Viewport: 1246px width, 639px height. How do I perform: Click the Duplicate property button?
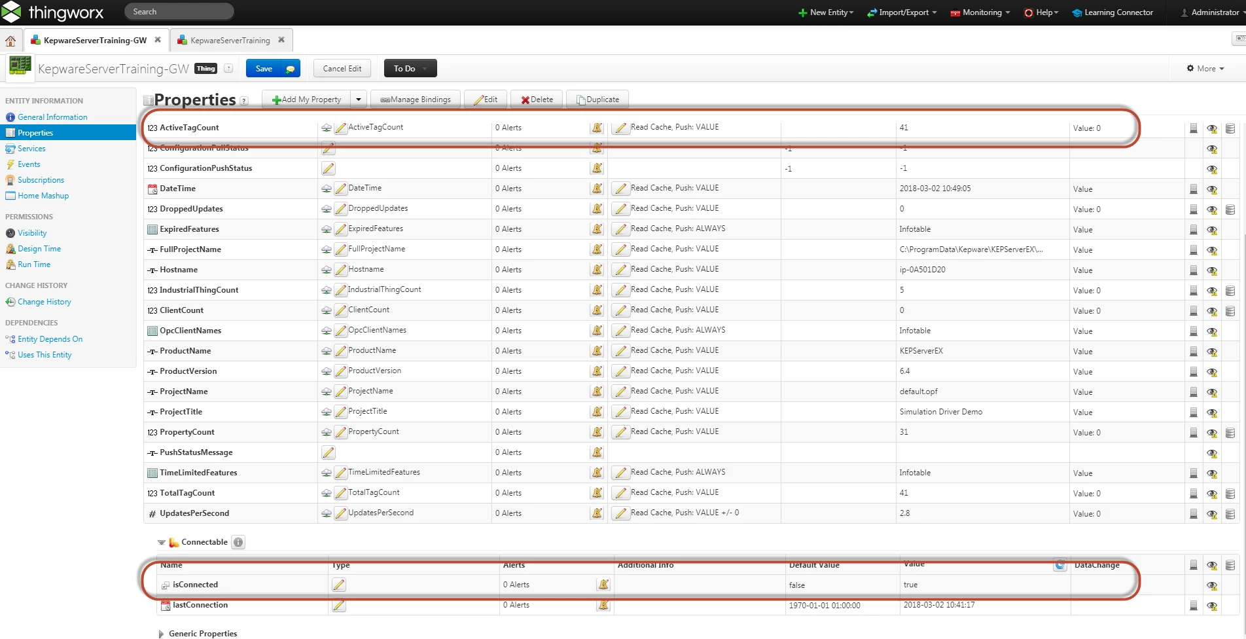(x=597, y=100)
